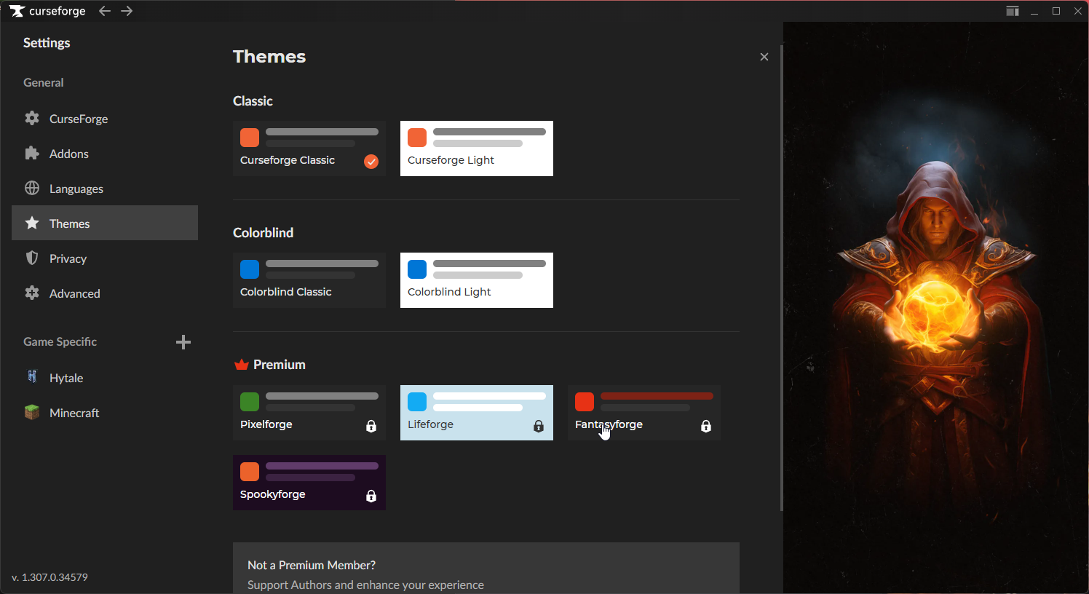The height and width of the screenshot is (594, 1089).
Task: Click the Not a Premium Member banner
Action: [486, 569]
